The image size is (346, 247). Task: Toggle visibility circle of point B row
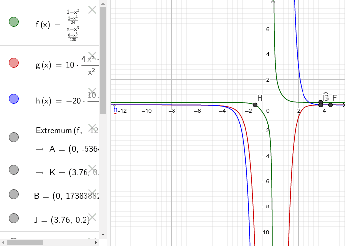14,194
